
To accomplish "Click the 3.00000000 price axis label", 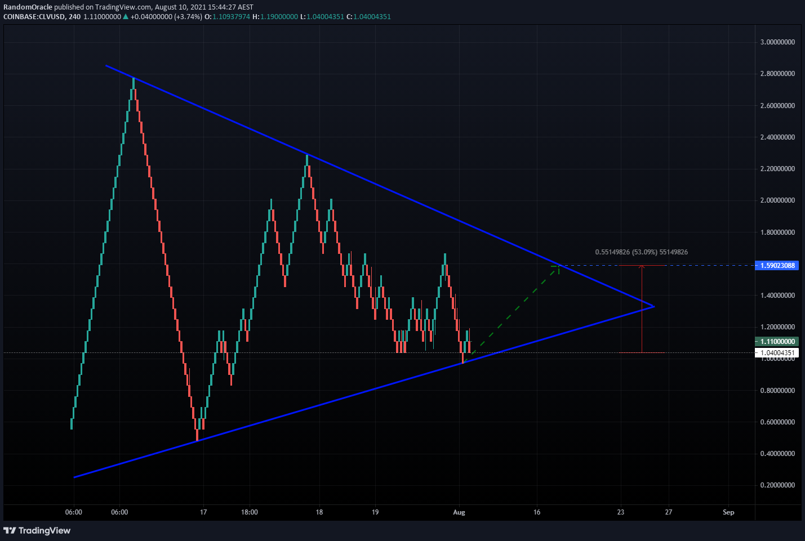I will point(777,42).
